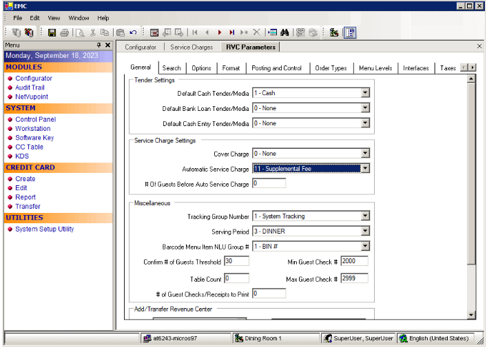
Task: Open the Serving Period dropdown
Action: tap(365, 231)
